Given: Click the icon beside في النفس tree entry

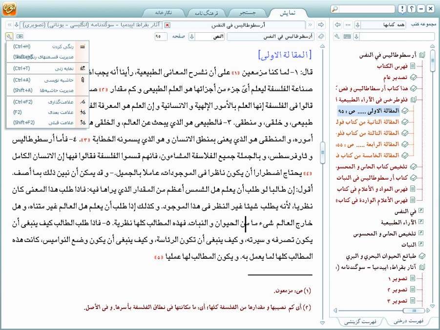Looking at the screenshot, I should tap(420, 210).
